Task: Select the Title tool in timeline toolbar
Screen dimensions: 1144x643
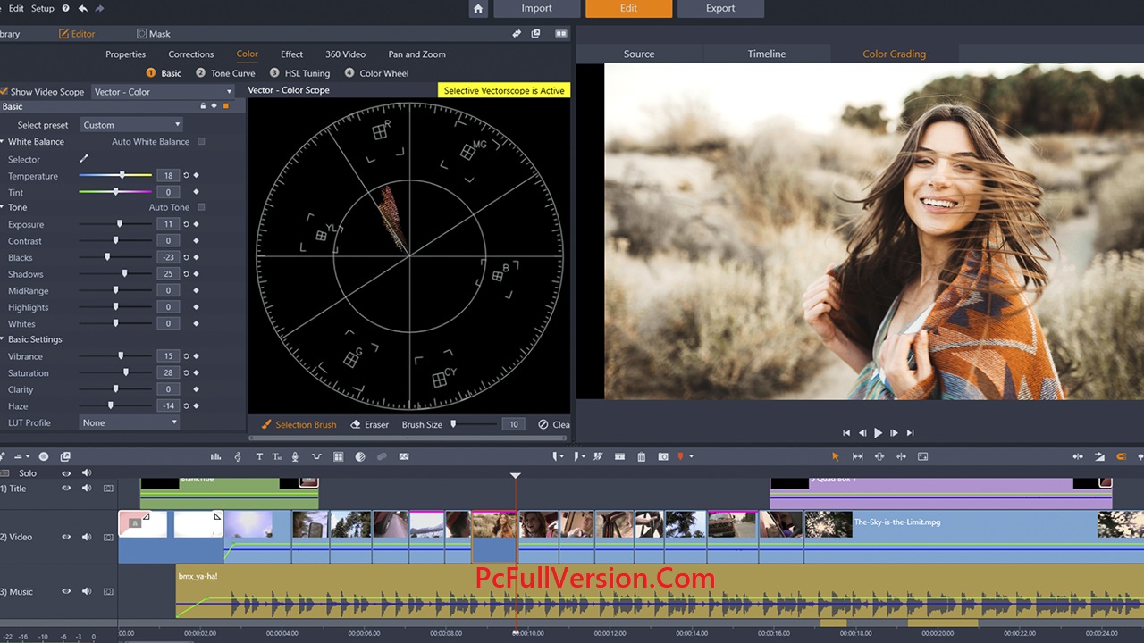Action: tap(259, 456)
